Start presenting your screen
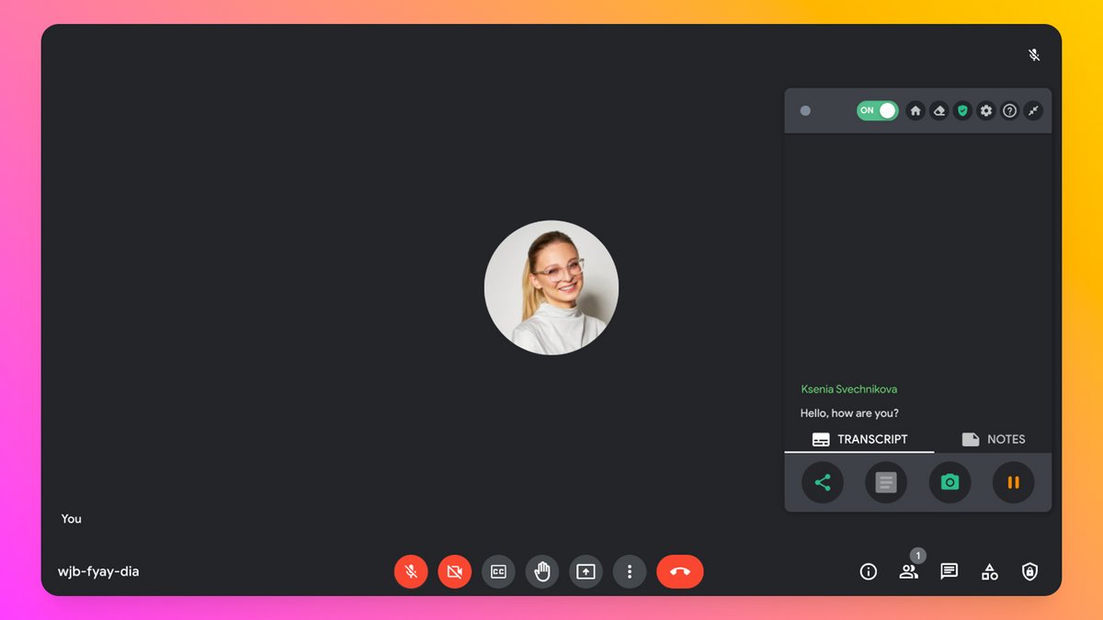Image resolution: width=1103 pixels, height=620 pixels. [x=586, y=571]
